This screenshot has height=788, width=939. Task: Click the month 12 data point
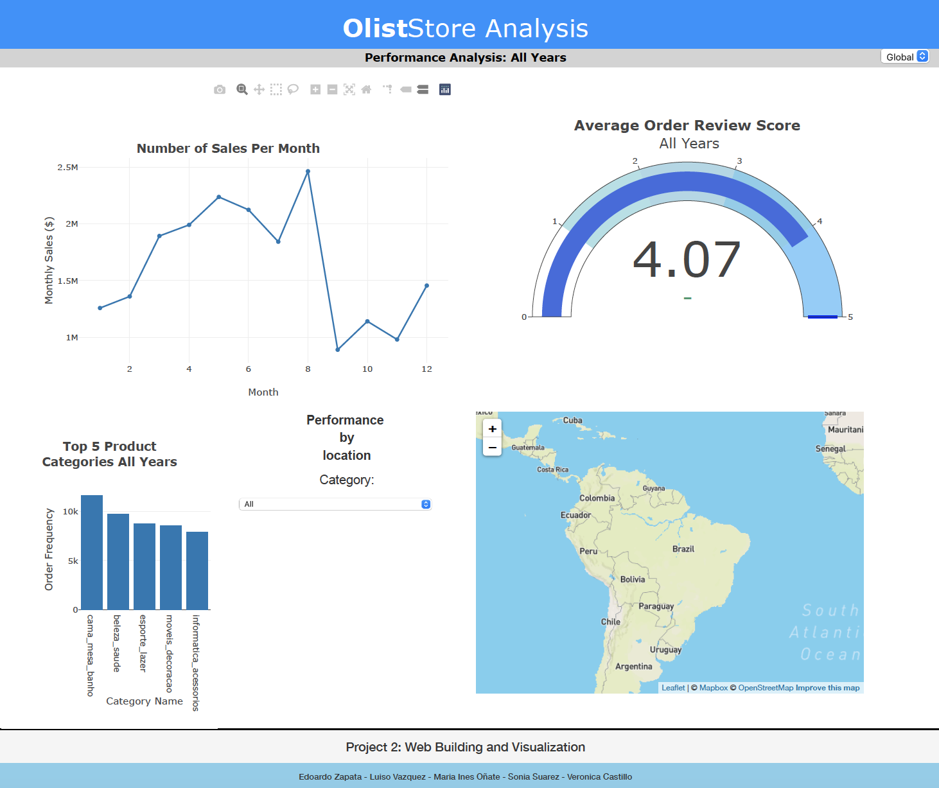(426, 286)
